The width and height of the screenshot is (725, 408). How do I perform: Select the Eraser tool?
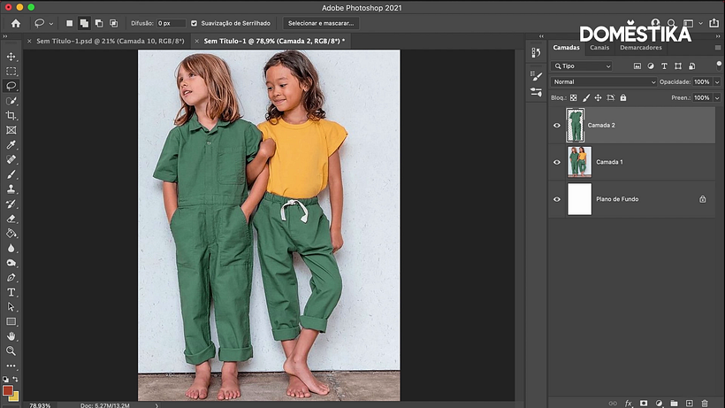pyautogui.click(x=11, y=219)
